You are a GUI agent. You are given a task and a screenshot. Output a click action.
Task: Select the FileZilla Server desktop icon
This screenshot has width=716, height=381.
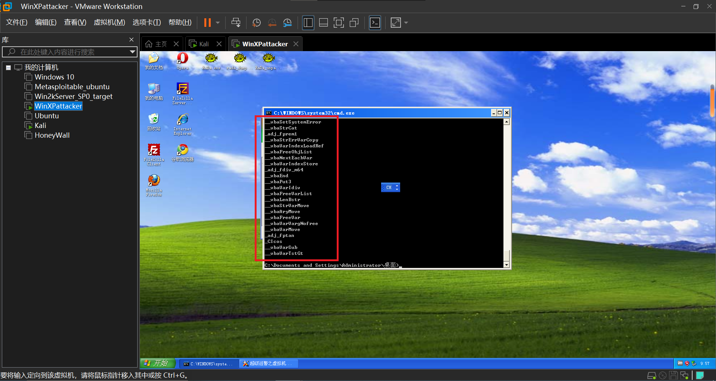182,94
